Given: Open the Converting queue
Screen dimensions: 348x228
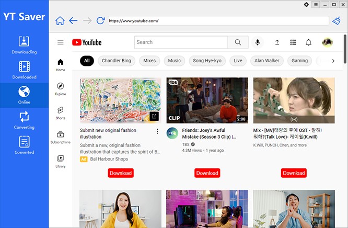Looking at the screenshot, I should [24, 120].
